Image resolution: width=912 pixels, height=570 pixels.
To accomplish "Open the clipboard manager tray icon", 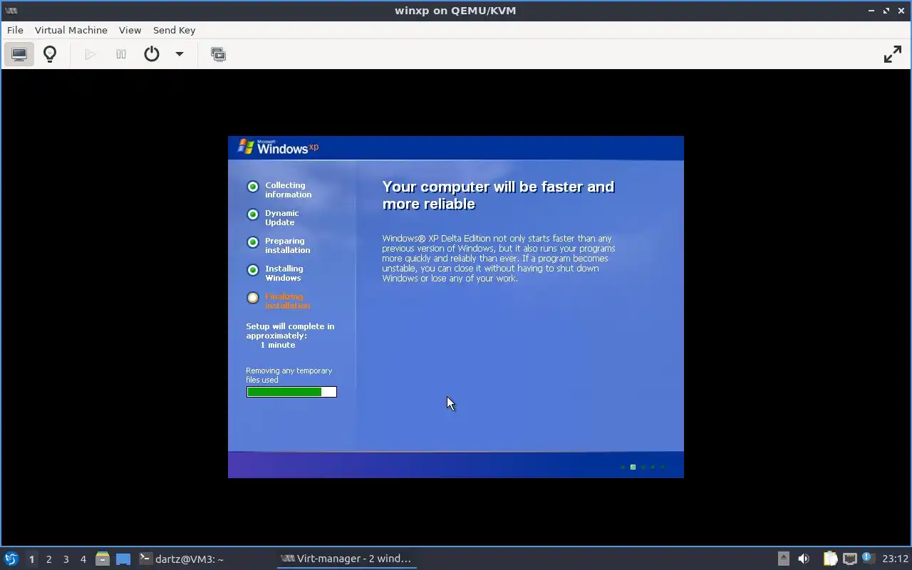I will tap(830, 559).
